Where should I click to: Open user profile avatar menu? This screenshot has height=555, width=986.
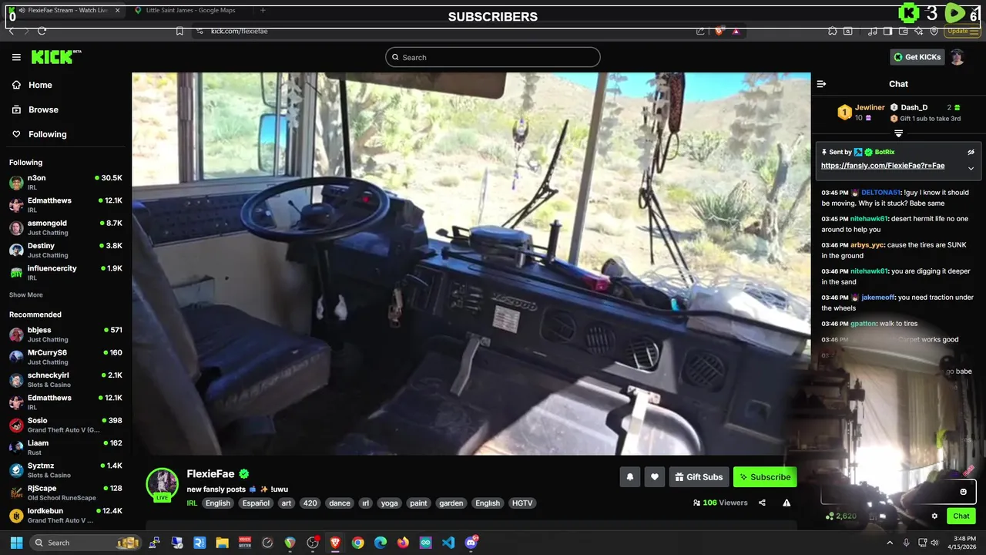pos(957,57)
